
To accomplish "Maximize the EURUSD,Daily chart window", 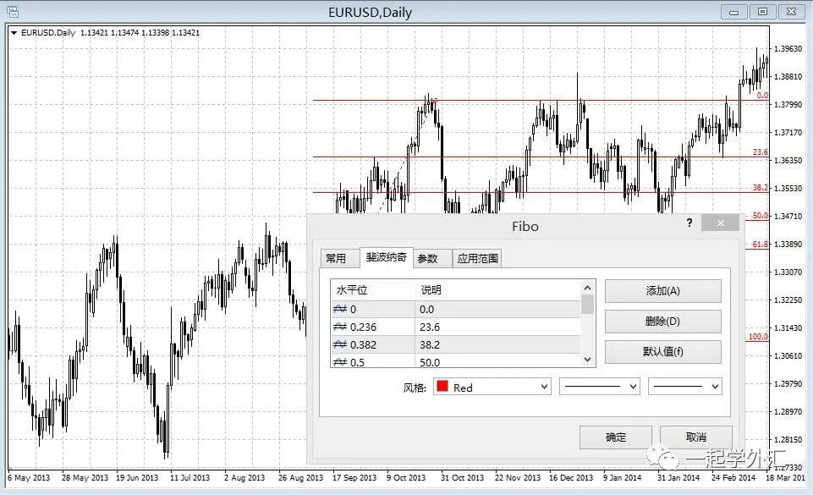I will 762,12.
